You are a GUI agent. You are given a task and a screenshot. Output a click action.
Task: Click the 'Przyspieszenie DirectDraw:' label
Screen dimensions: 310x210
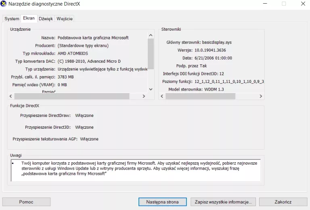coord(45,115)
